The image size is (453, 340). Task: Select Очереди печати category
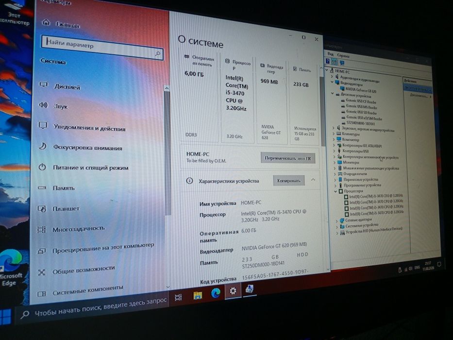point(355,174)
